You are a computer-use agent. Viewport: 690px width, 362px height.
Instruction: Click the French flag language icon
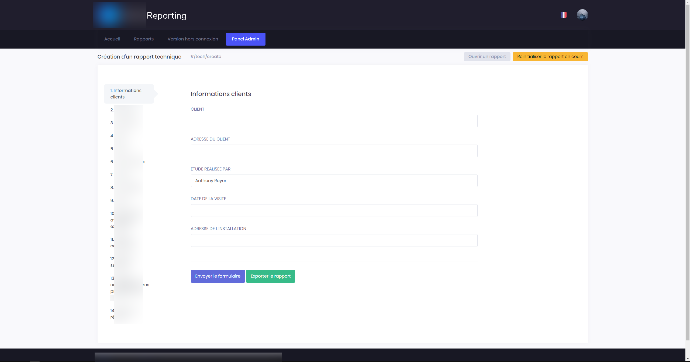[x=563, y=15]
